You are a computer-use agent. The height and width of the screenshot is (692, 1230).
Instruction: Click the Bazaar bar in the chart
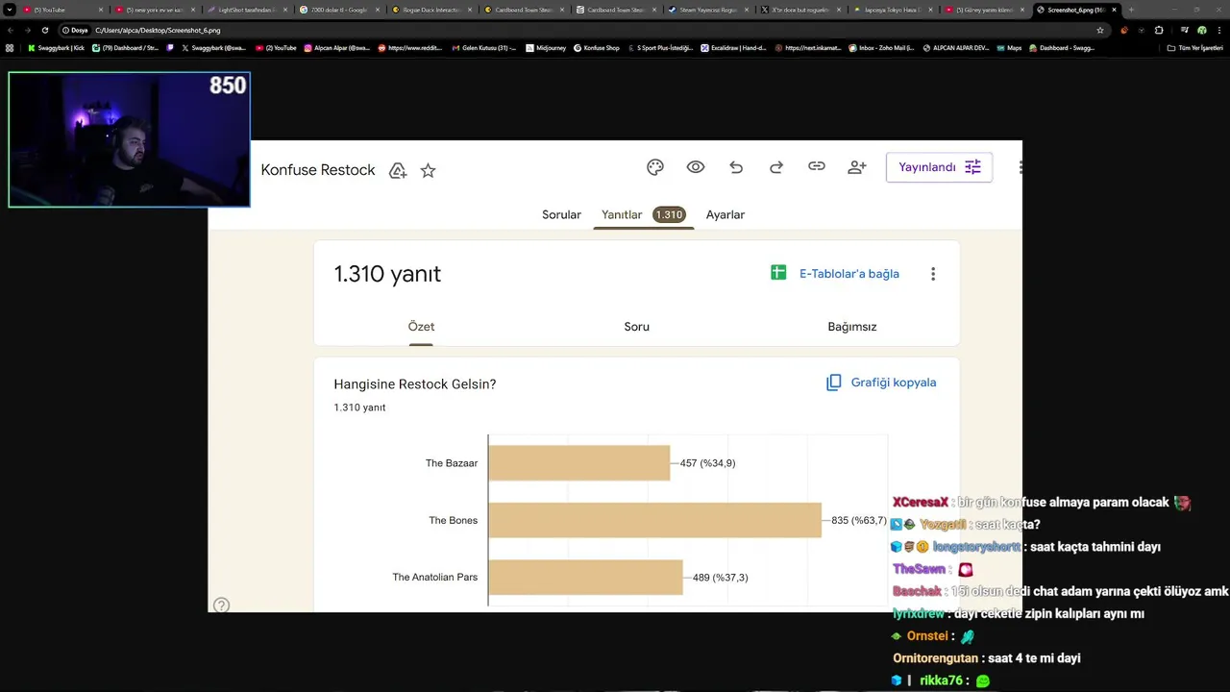pyautogui.click(x=578, y=462)
